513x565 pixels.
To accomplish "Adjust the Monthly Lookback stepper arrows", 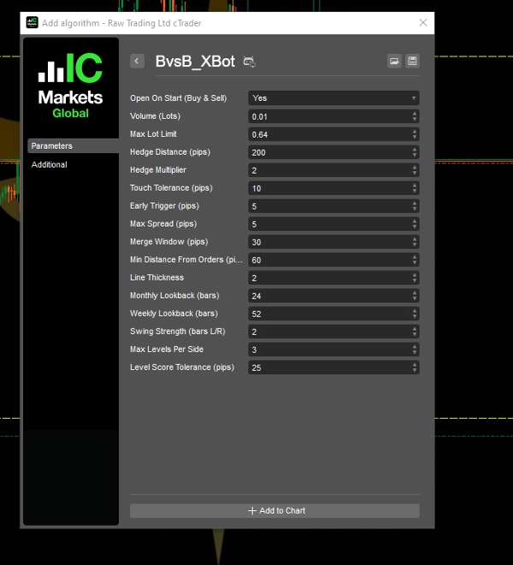I will coord(415,296).
